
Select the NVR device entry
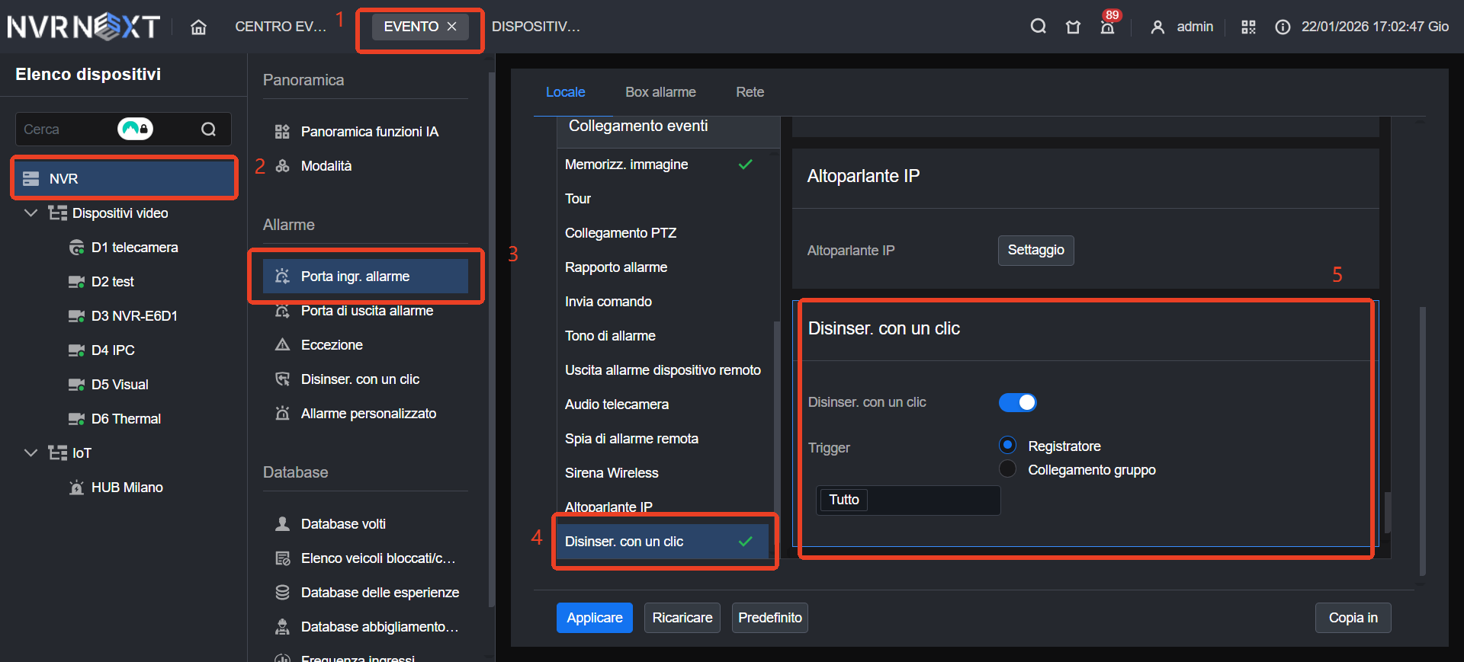click(124, 178)
